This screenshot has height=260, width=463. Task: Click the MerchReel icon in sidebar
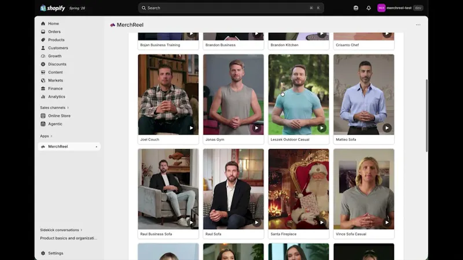coord(43,147)
